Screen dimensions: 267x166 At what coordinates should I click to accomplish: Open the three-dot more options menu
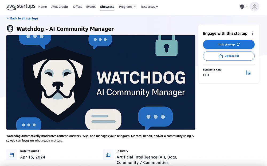tap(252, 33)
